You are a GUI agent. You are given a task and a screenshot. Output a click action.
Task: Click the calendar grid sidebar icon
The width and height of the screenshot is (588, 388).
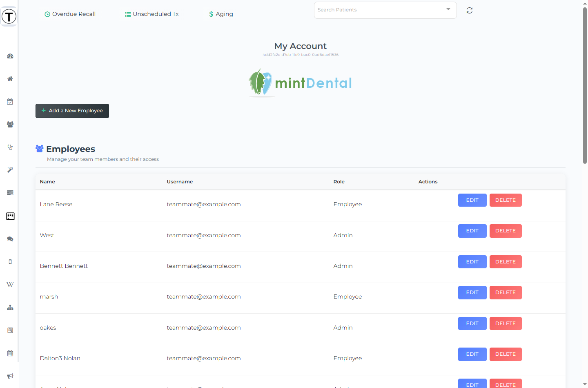click(10, 353)
